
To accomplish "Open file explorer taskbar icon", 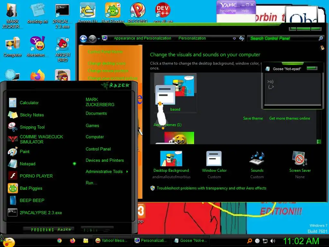I will [85, 241].
